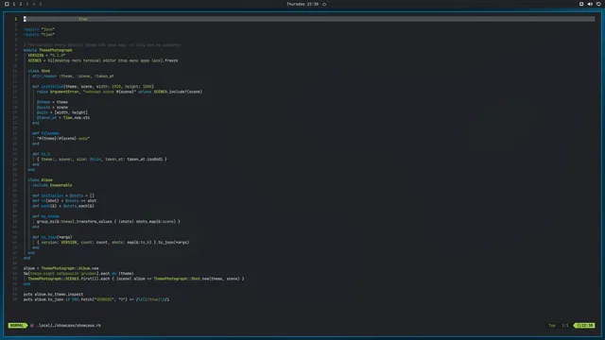
Task: Click line number 1 in the gutter
Action: click(x=16, y=19)
